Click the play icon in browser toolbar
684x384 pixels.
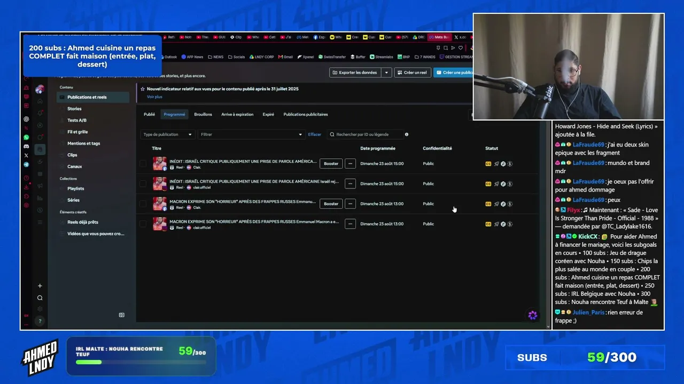click(453, 48)
